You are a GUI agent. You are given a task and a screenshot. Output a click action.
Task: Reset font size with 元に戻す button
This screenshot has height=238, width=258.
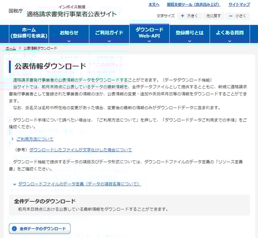pyautogui.click(x=213, y=16)
